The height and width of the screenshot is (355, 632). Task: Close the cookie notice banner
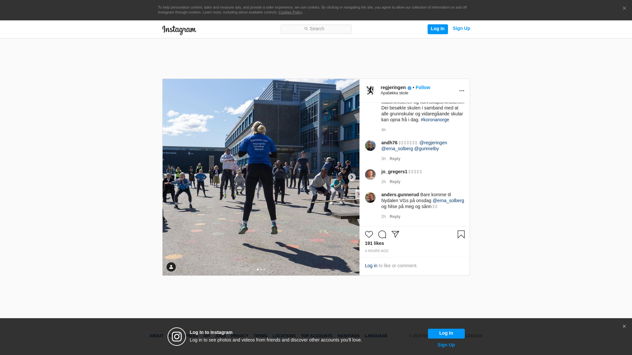pos(624,9)
